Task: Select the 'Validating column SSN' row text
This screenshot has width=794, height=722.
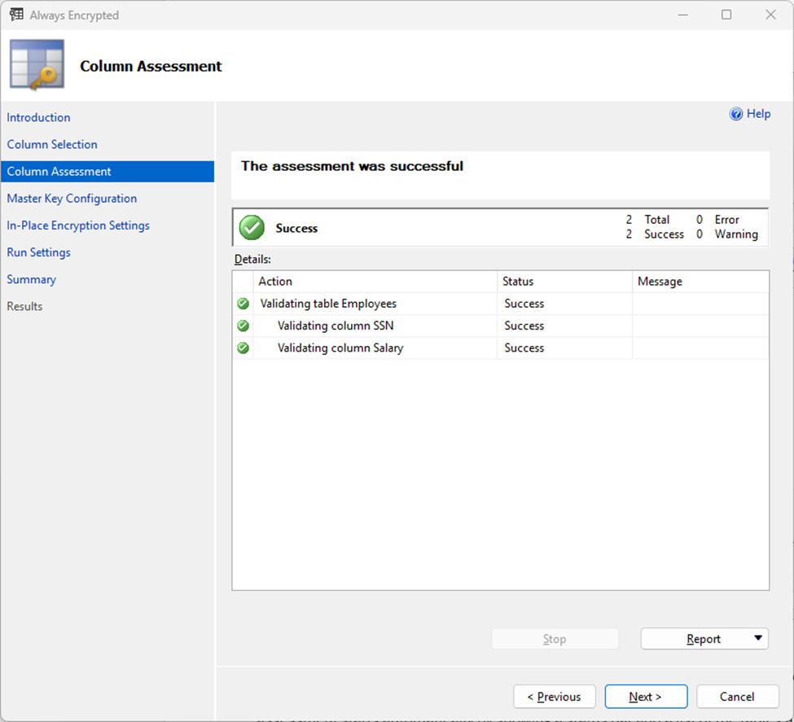Action: 336,326
